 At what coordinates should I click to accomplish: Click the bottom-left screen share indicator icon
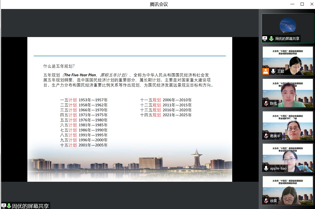click(4, 206)
